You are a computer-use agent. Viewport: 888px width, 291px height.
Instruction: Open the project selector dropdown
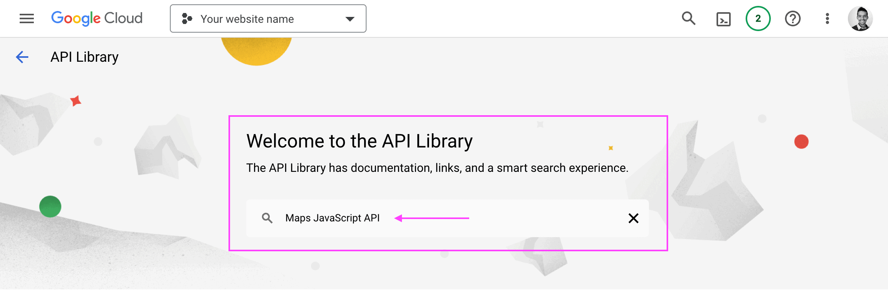click(268, 18)
